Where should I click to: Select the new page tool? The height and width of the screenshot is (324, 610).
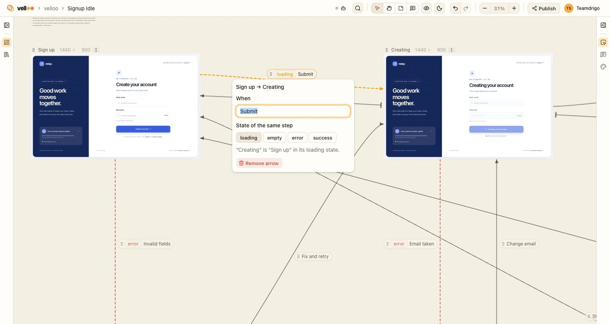pos(401,8)
